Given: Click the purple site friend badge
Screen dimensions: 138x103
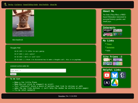Looking at the screenshot, I should (118, 60).
